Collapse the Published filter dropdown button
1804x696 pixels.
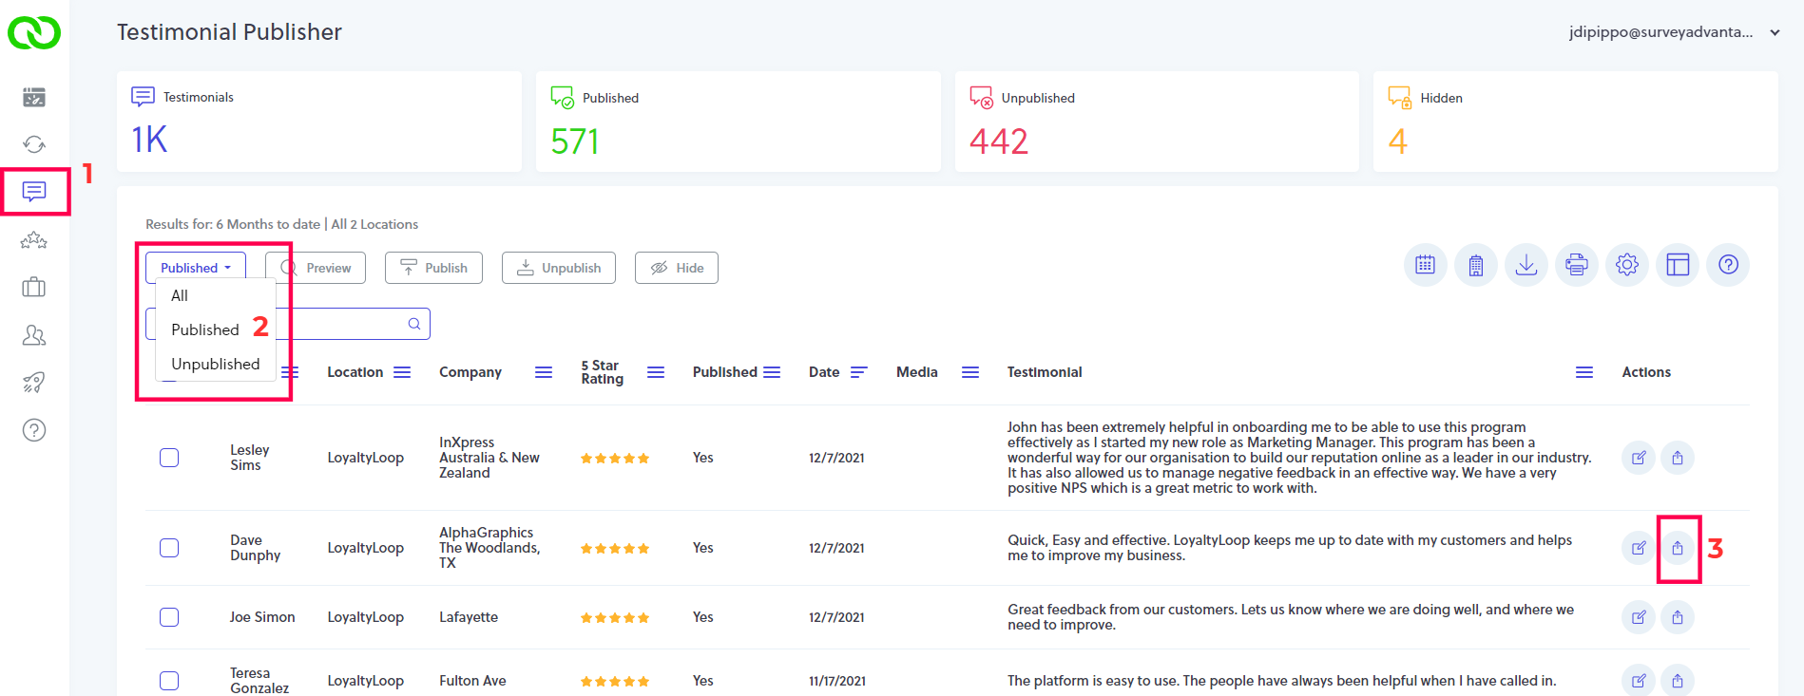(x=196, y=268)
